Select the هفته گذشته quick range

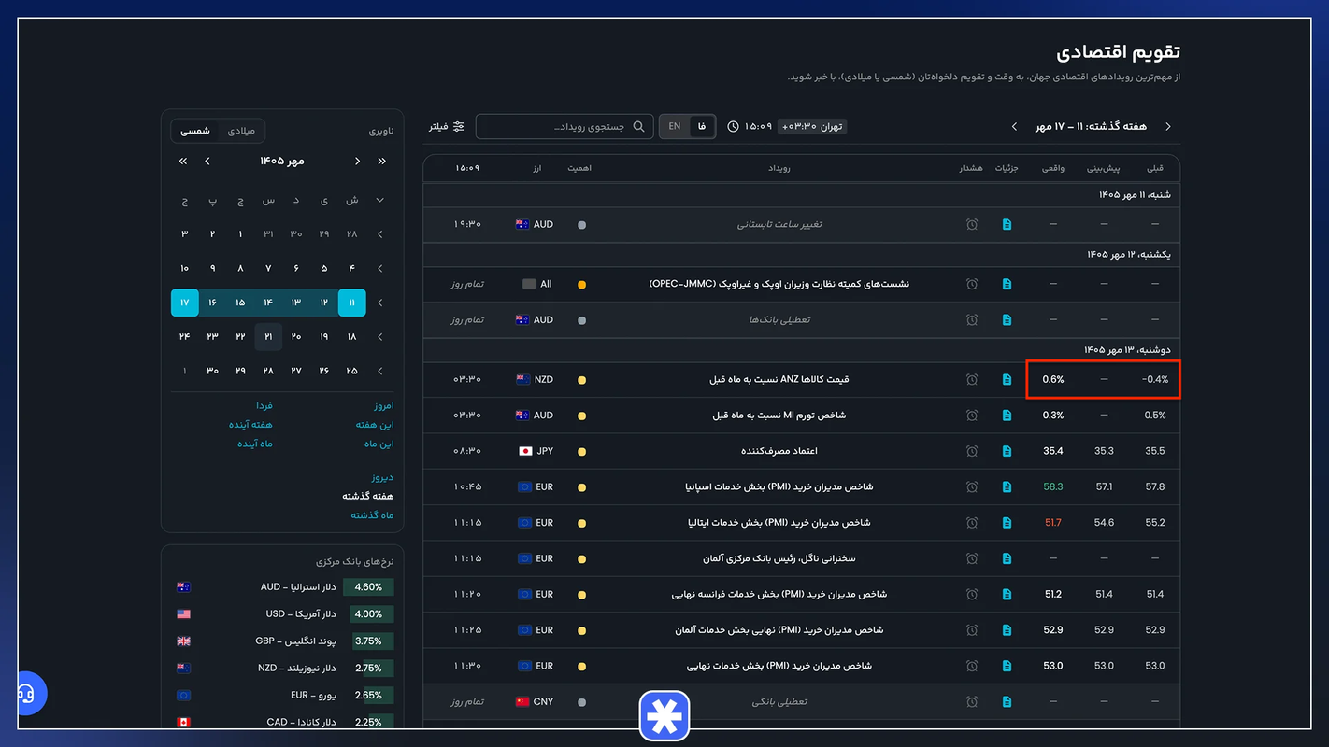tap(368, 496)
